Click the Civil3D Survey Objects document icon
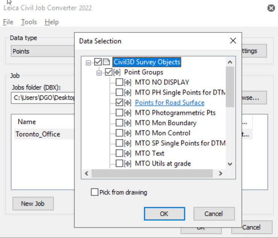The width and height of the screenshot is (278, 238). 106,62
